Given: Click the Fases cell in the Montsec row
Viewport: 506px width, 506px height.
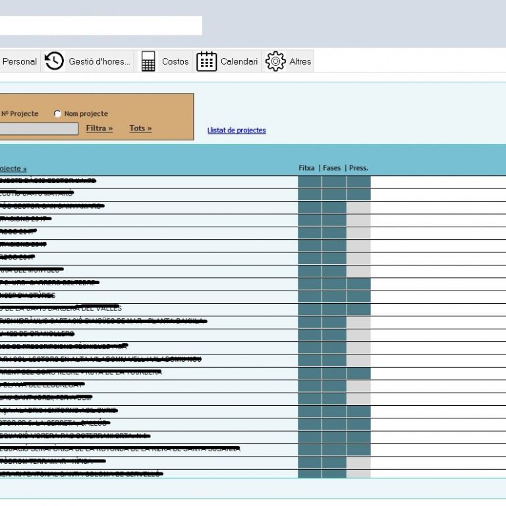Looking at the screenshot, I should [x=334, y=270].
